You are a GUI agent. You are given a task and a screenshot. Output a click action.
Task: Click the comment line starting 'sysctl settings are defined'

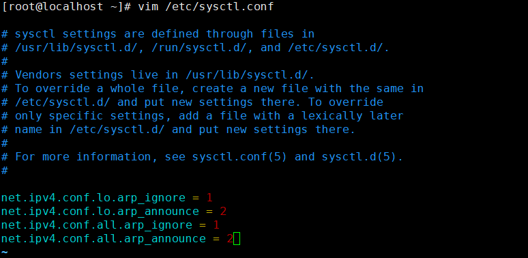(x=158, y=34)
